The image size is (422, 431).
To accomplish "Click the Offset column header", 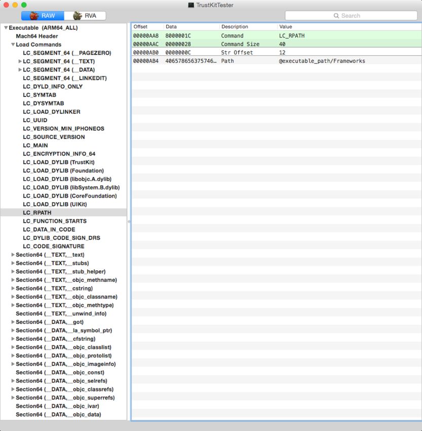I will (x=148, y=27).
